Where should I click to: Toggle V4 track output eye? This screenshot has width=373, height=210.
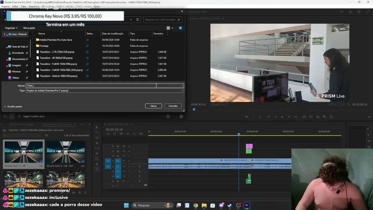pyautogui.click(x=129, y=146)
